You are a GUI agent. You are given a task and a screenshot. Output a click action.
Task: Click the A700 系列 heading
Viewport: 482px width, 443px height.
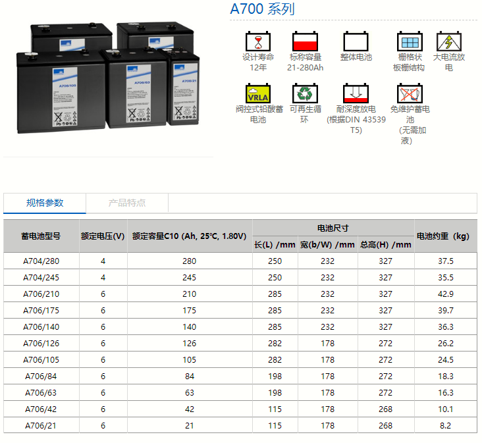[x=262, y=9]
